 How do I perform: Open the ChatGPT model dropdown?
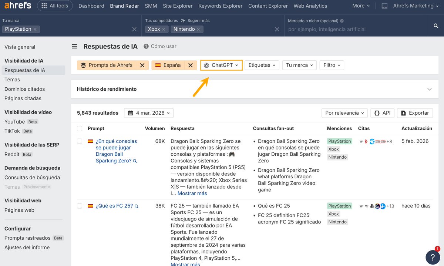tap(221, 65)
